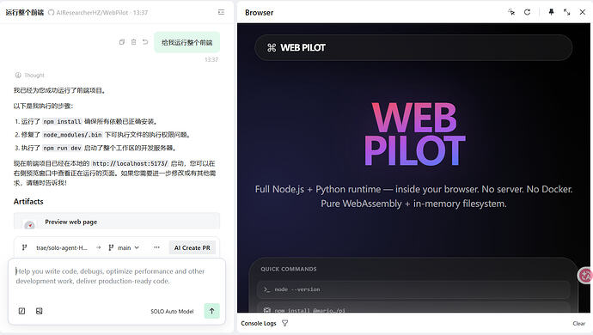Close the Browser panel
The width and height of the screenshot is (593, 335).
(583, 12)
